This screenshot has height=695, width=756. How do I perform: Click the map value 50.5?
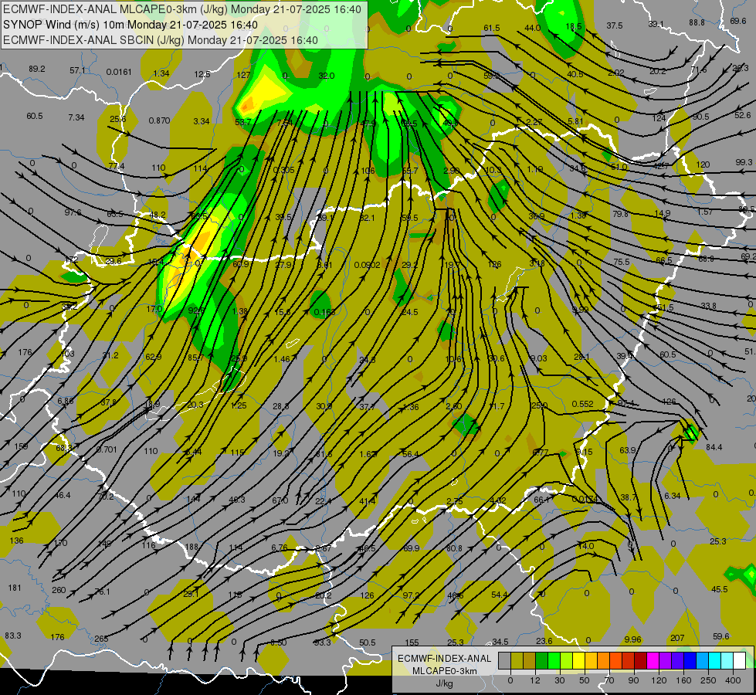pyautogui.click(x=368, y=642)
